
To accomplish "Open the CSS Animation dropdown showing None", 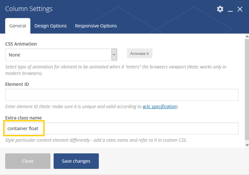I will pos(61,55).
